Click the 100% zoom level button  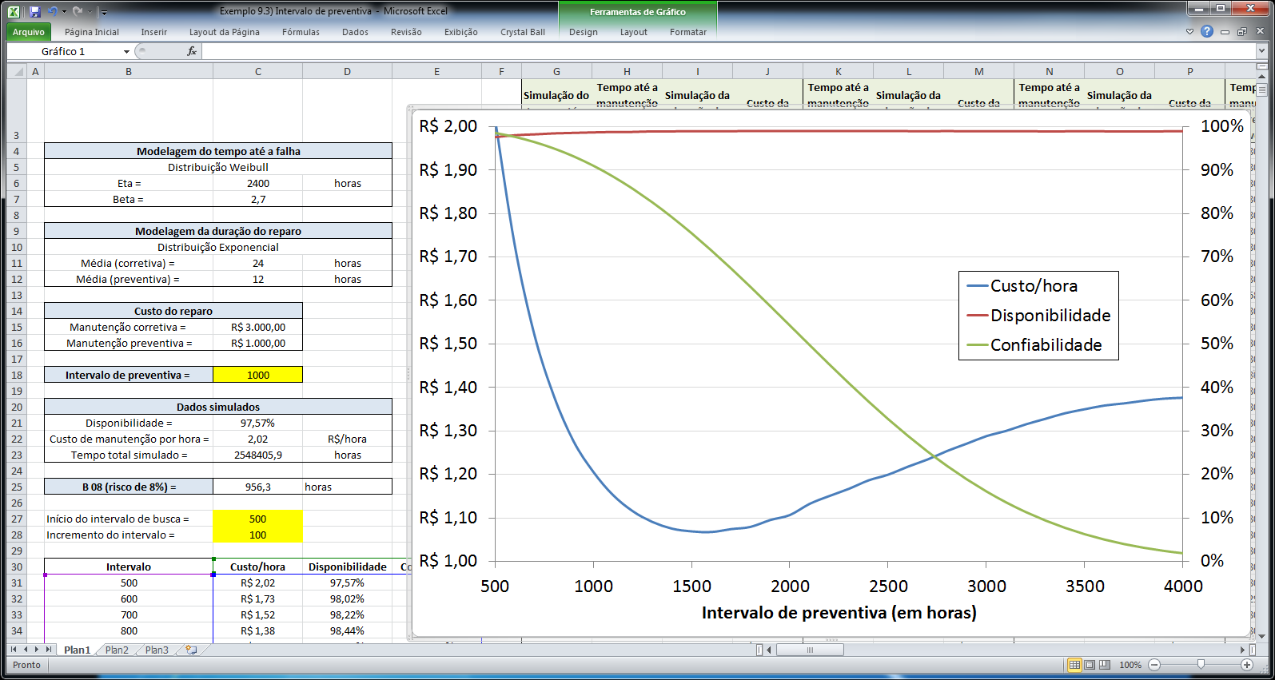click(1130, 665)
